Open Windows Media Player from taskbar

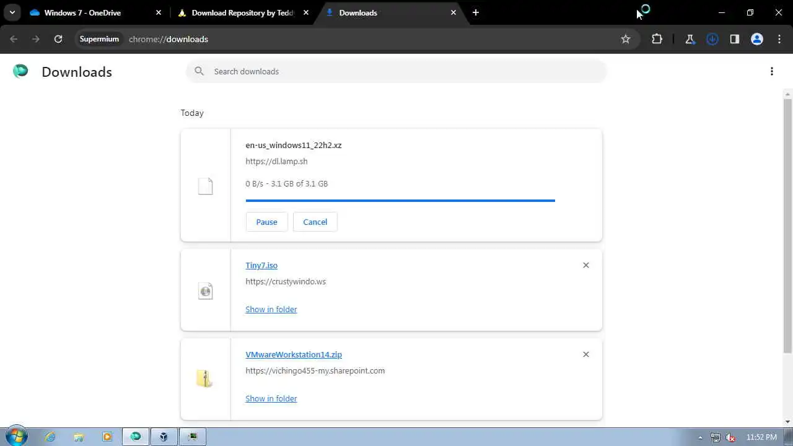pyautogui.click(x=107, y=437)
